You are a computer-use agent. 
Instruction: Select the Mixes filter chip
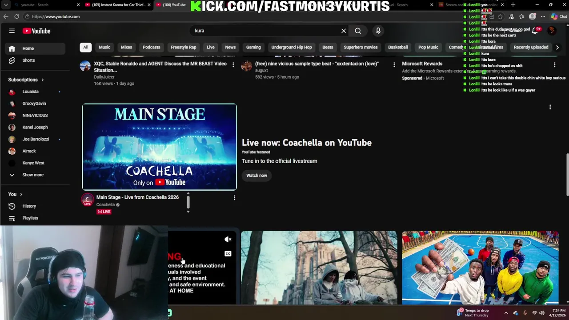pyautogui.click(x=126, y=47)
